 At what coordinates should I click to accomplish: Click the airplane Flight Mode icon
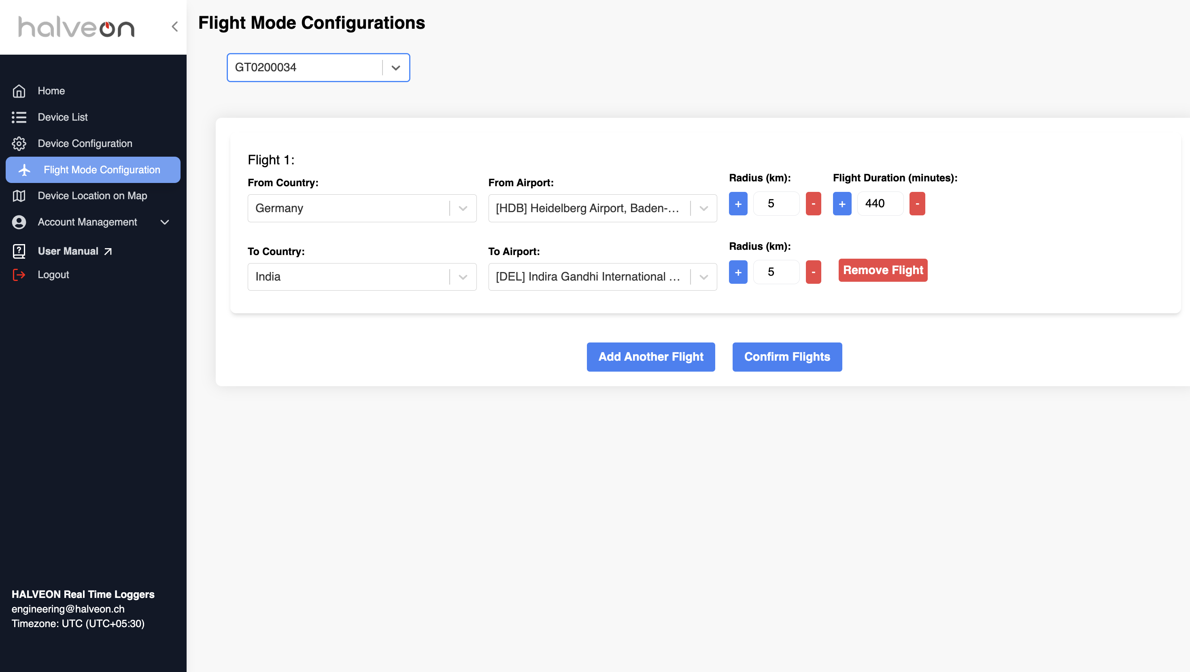24,170
